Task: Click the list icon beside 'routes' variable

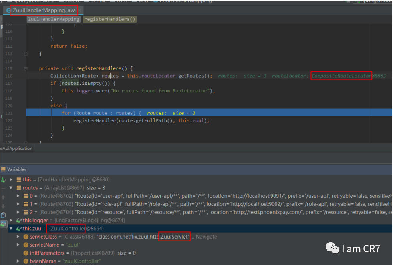Action: pos(19,188)
